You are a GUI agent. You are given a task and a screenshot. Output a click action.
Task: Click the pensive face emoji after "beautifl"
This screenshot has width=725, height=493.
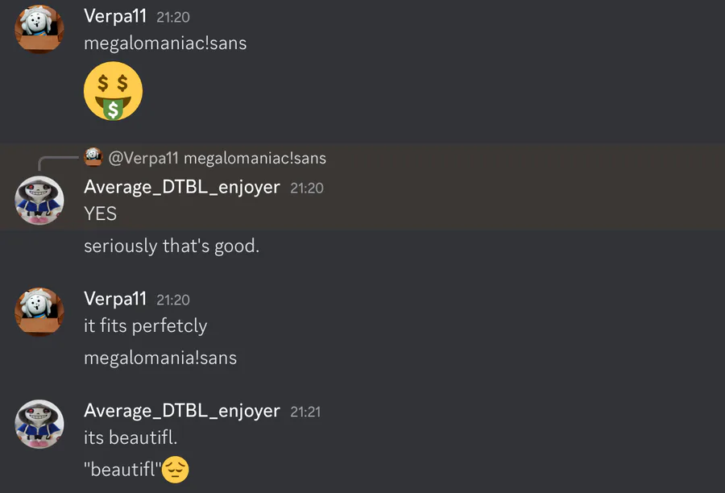176,470
